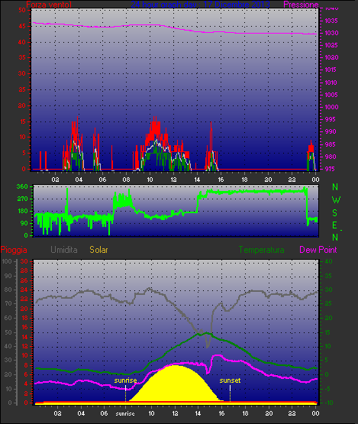Viewport: 358px width, 424px height.
Task: Click the Dew Point legend label
Action: [318, 250]
